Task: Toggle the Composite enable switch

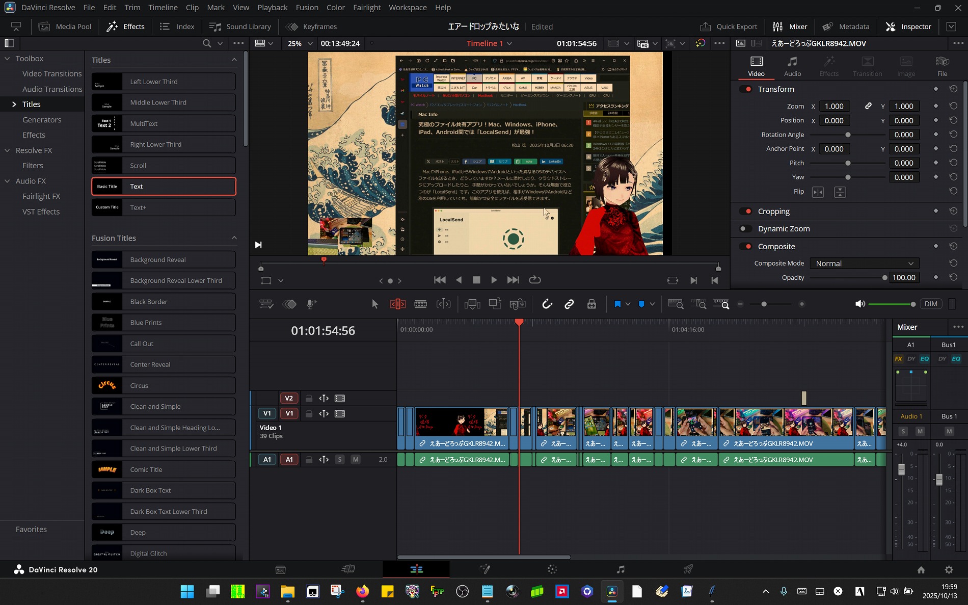Action: click(x=746, y=247)
